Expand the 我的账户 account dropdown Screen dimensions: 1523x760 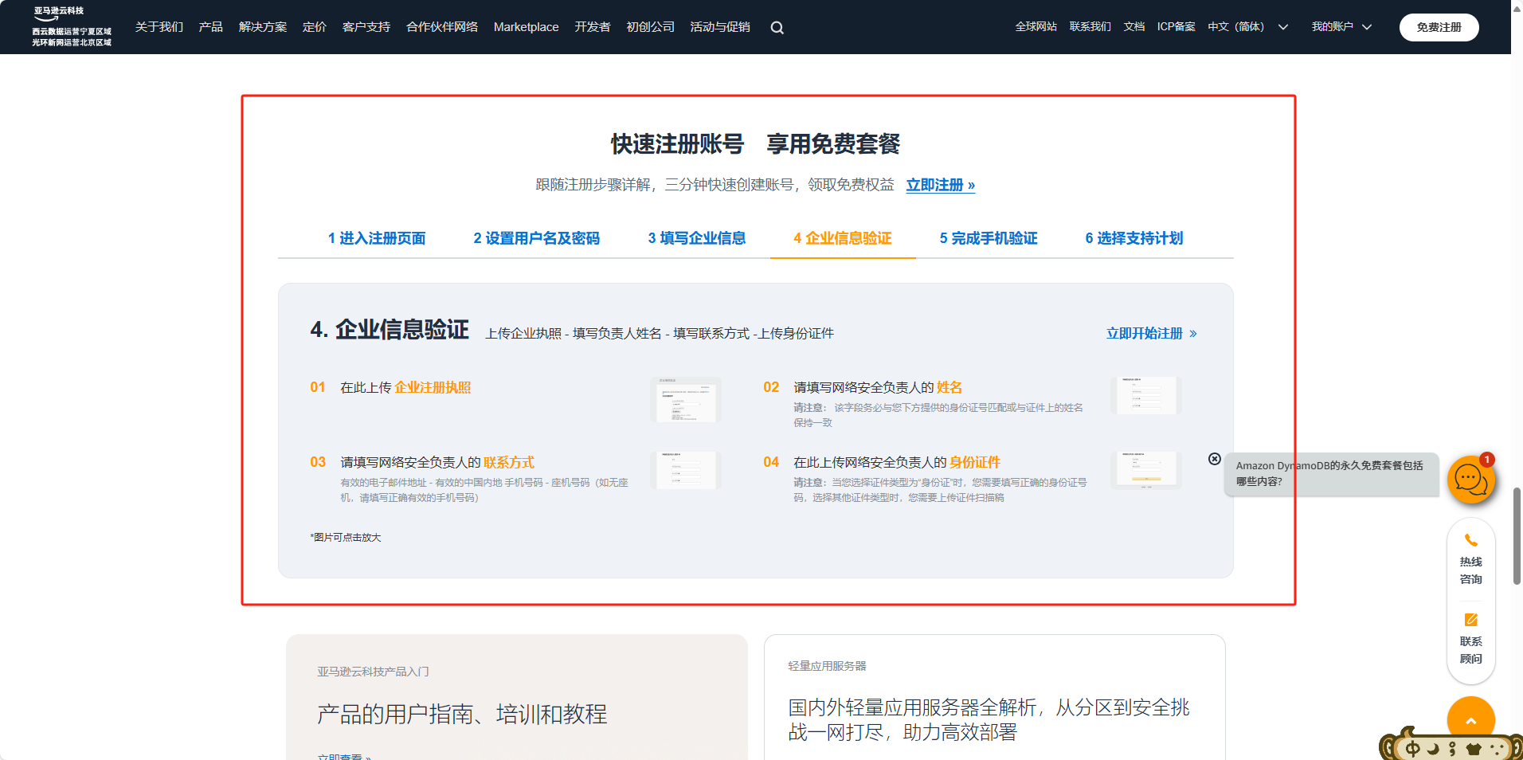point(1341,27)
